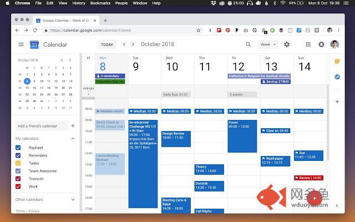Show previous month in mini calendar
Screen dimensions: 355x222
(62, 60)
